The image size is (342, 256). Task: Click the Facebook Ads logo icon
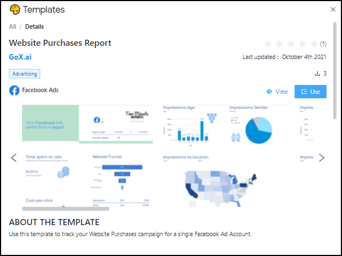click(x=14, y=90)
